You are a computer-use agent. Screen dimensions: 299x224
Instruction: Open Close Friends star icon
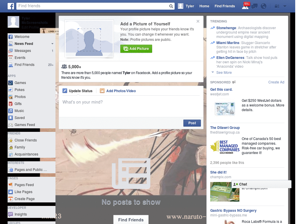coord(11,140)
